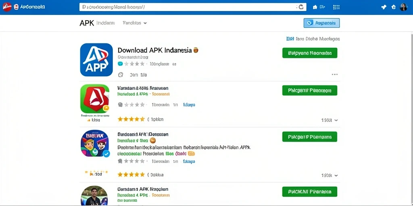The image size is (413, 206).
Task: Expand the '199R' dropdown in the second listing
Action: pyautogui.click(x=330, y=120)
